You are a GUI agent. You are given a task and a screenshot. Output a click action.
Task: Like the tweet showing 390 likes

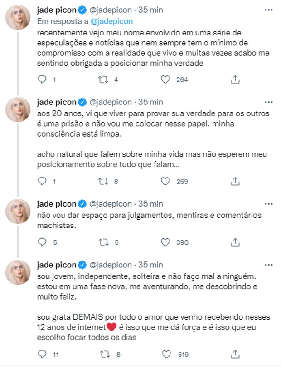point(166,242)
